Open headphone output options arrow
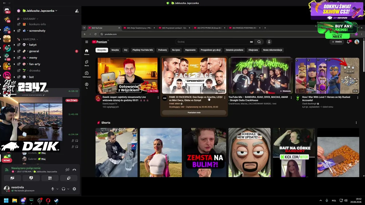Image resolution: width=365 pixels, height=205 pixels. click(x=68, y=189)
